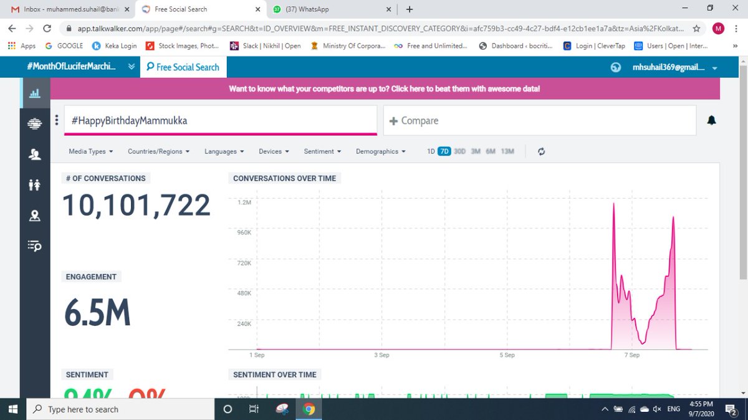The width and height of the screenshot is (748, 420).
Task: Open the results list search sidebar icon
Action: point(34,246)
